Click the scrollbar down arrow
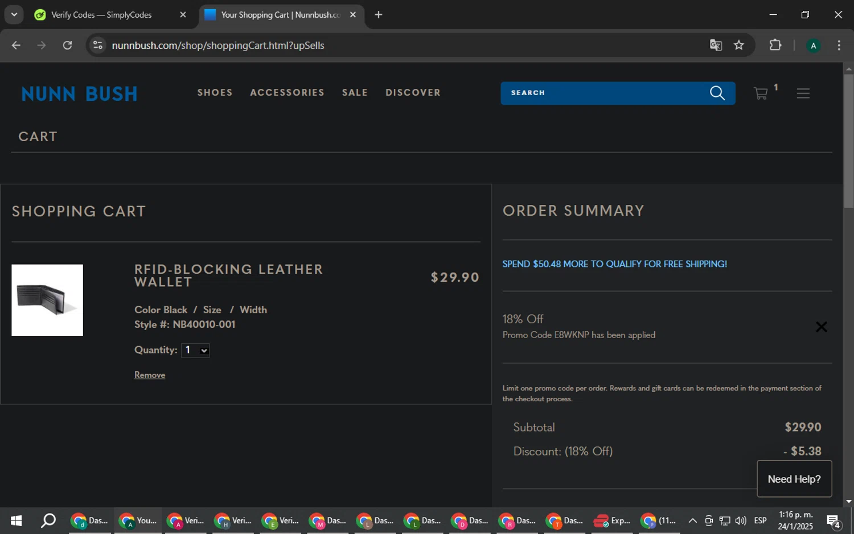 point(849,502)
